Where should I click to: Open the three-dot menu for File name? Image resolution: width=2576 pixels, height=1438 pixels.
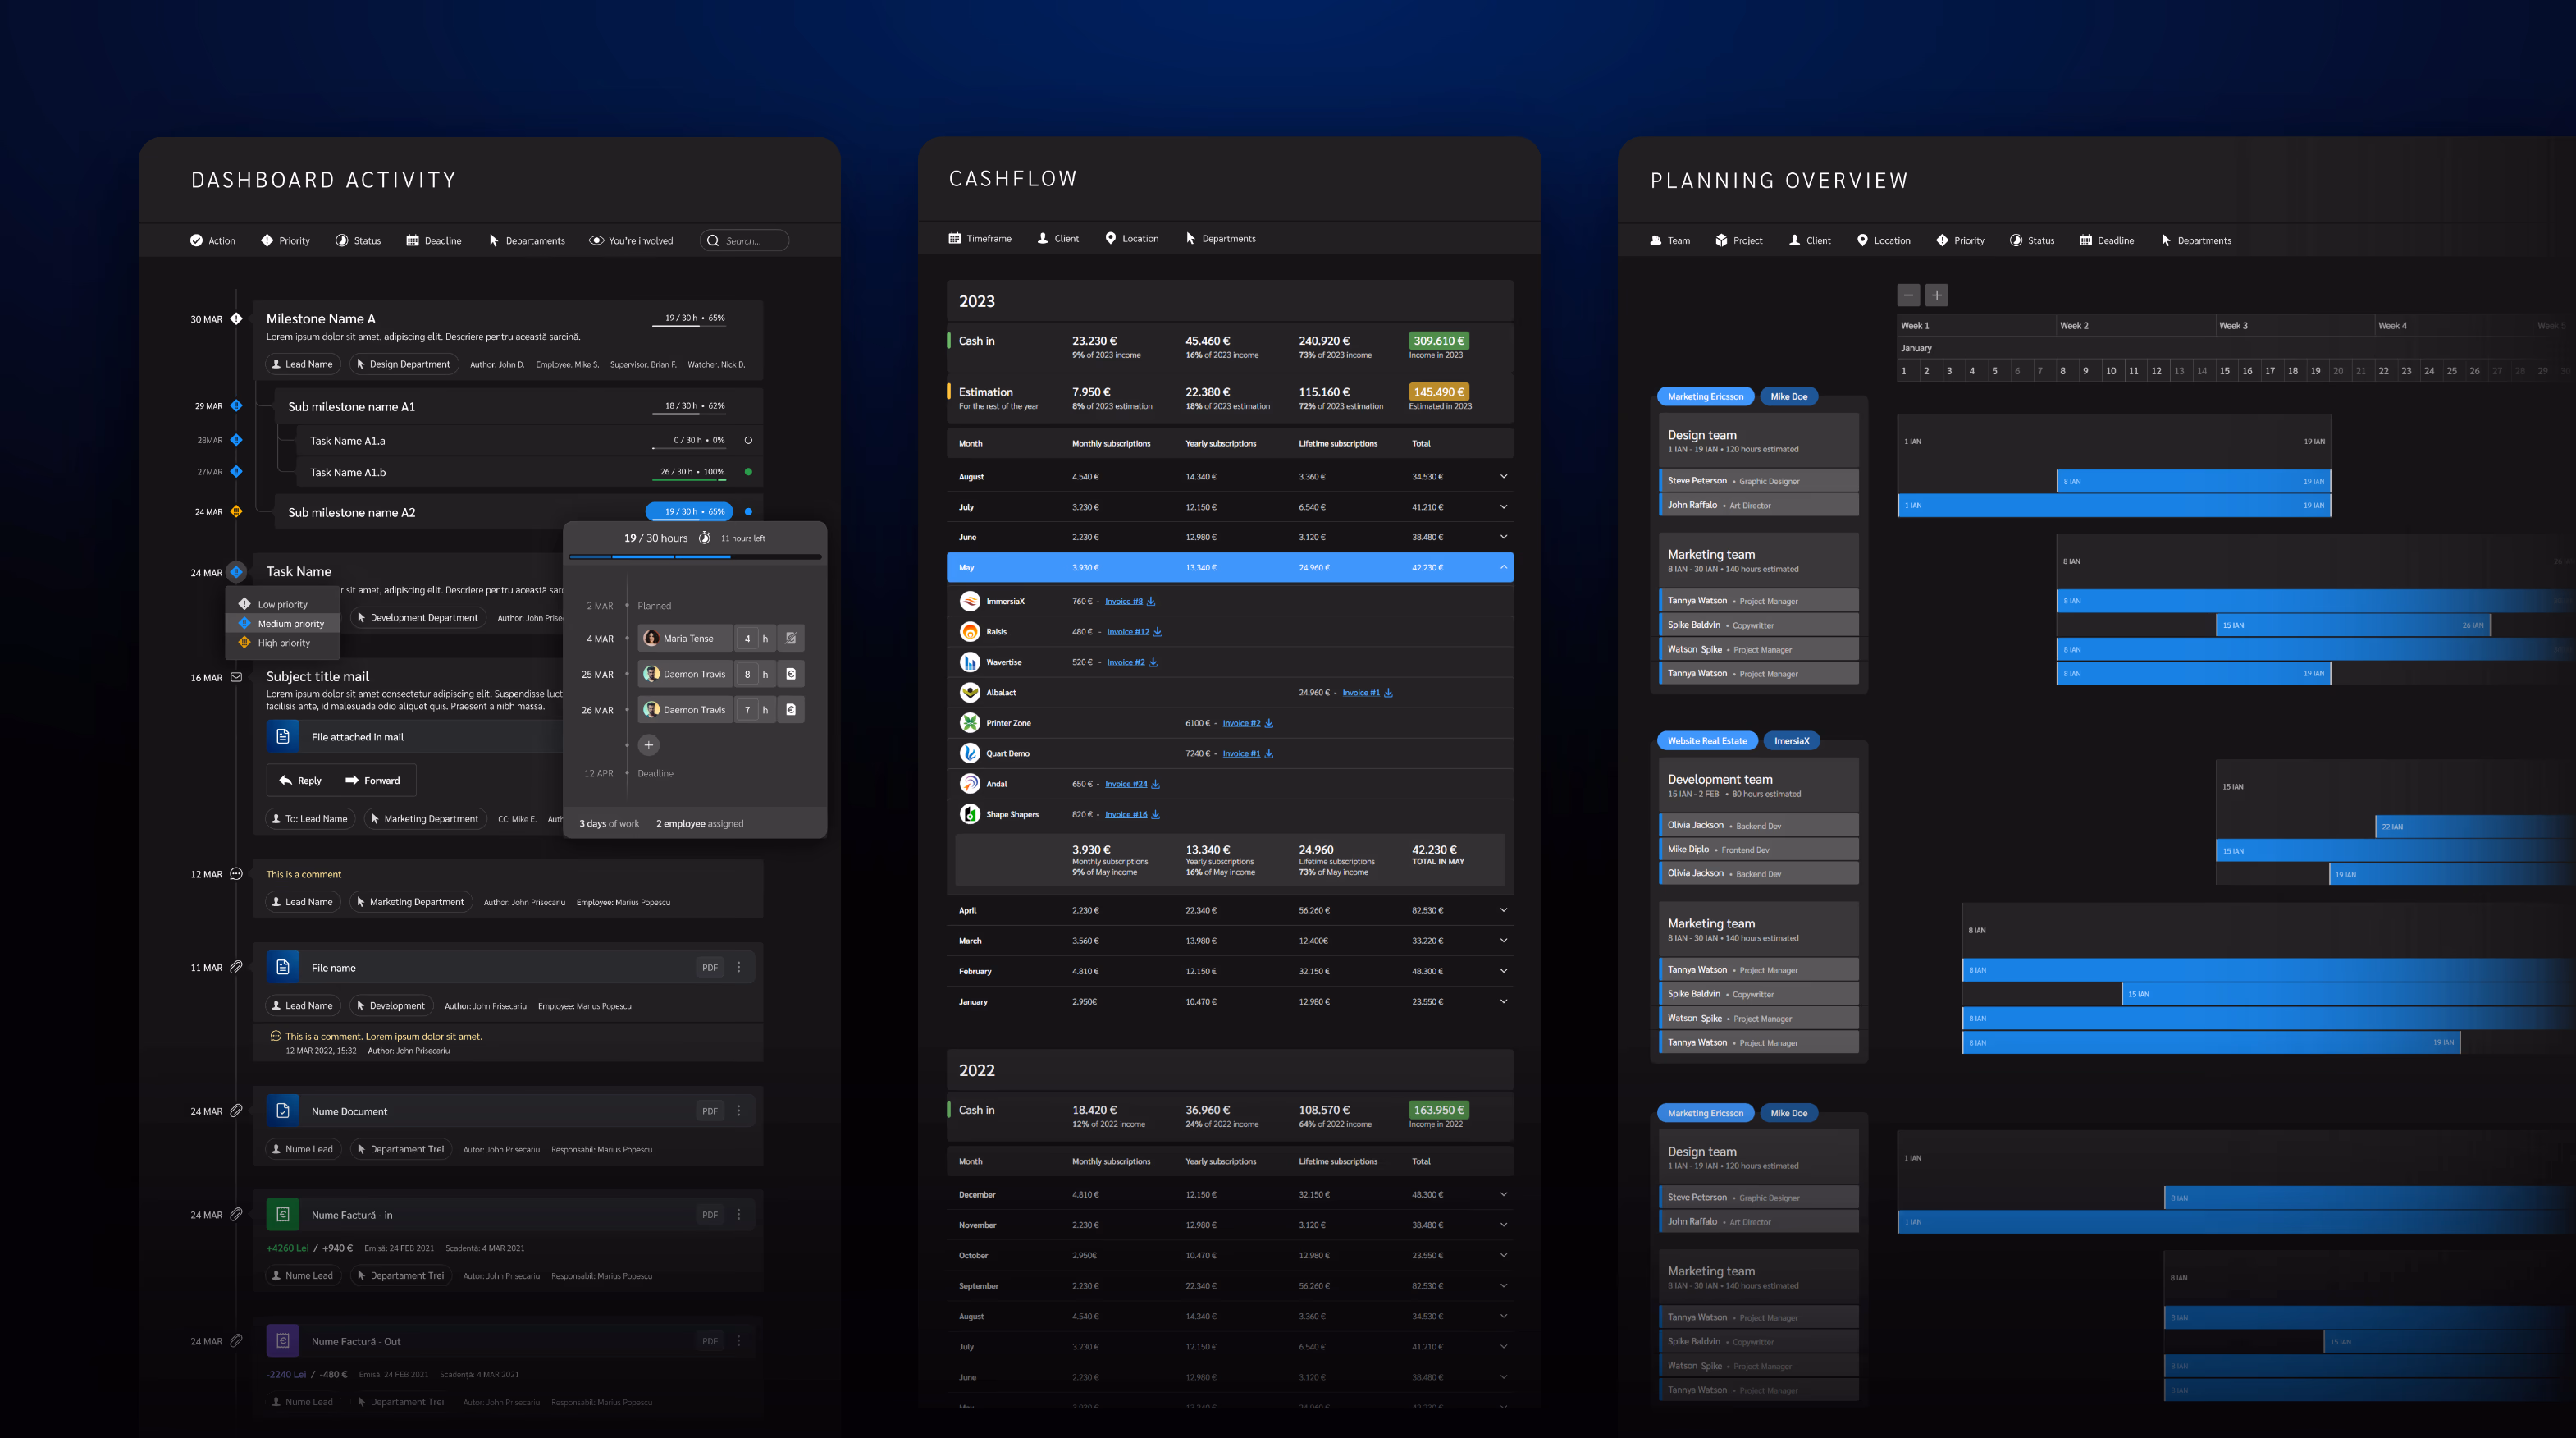(x=739, y=967)
